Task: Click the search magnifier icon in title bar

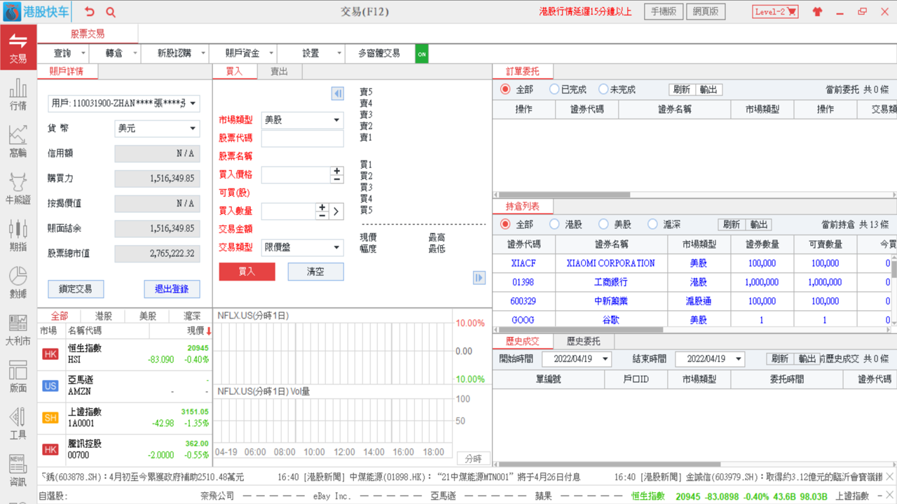Action: pyautogui.click(x=111, y=12)
